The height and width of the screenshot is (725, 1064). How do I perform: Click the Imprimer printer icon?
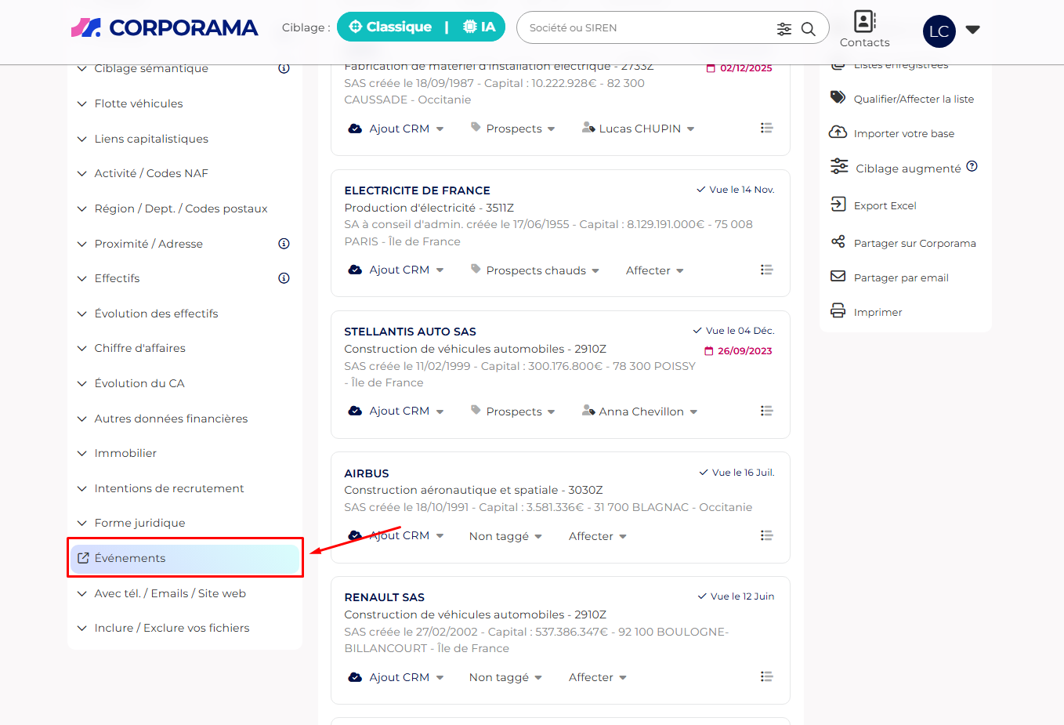[838, 311]
